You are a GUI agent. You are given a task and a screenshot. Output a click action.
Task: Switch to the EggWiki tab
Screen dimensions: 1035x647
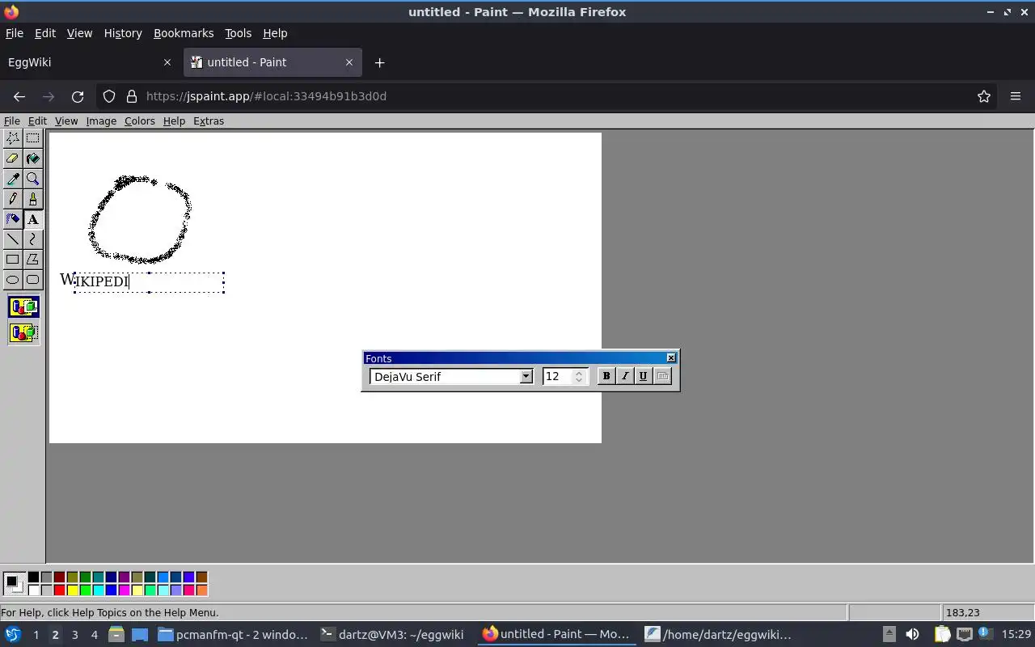81,62
